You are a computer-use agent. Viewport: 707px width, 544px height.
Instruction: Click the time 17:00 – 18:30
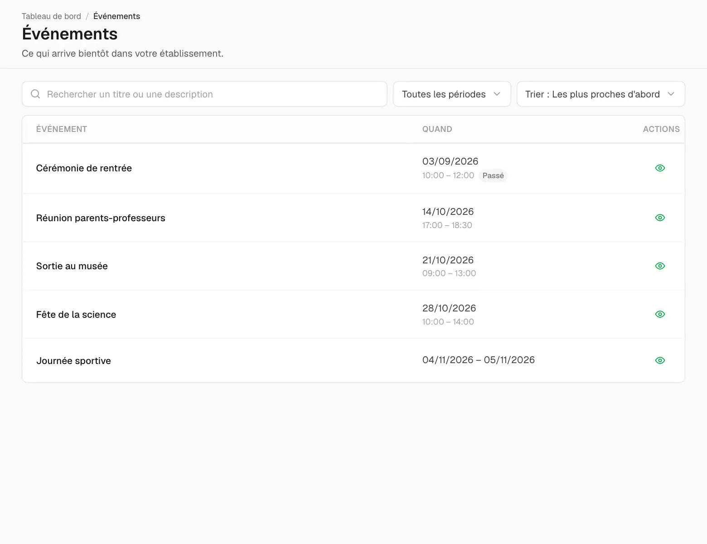click(447, 225)
